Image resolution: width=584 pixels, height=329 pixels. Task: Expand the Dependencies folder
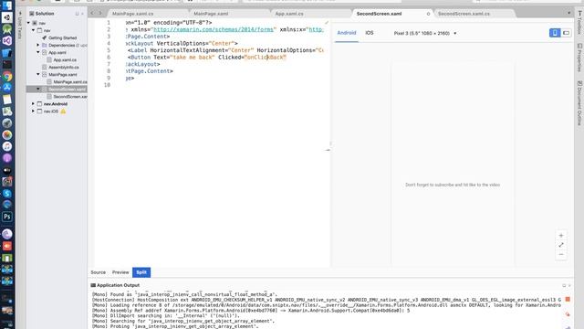(x=38, y=45)
